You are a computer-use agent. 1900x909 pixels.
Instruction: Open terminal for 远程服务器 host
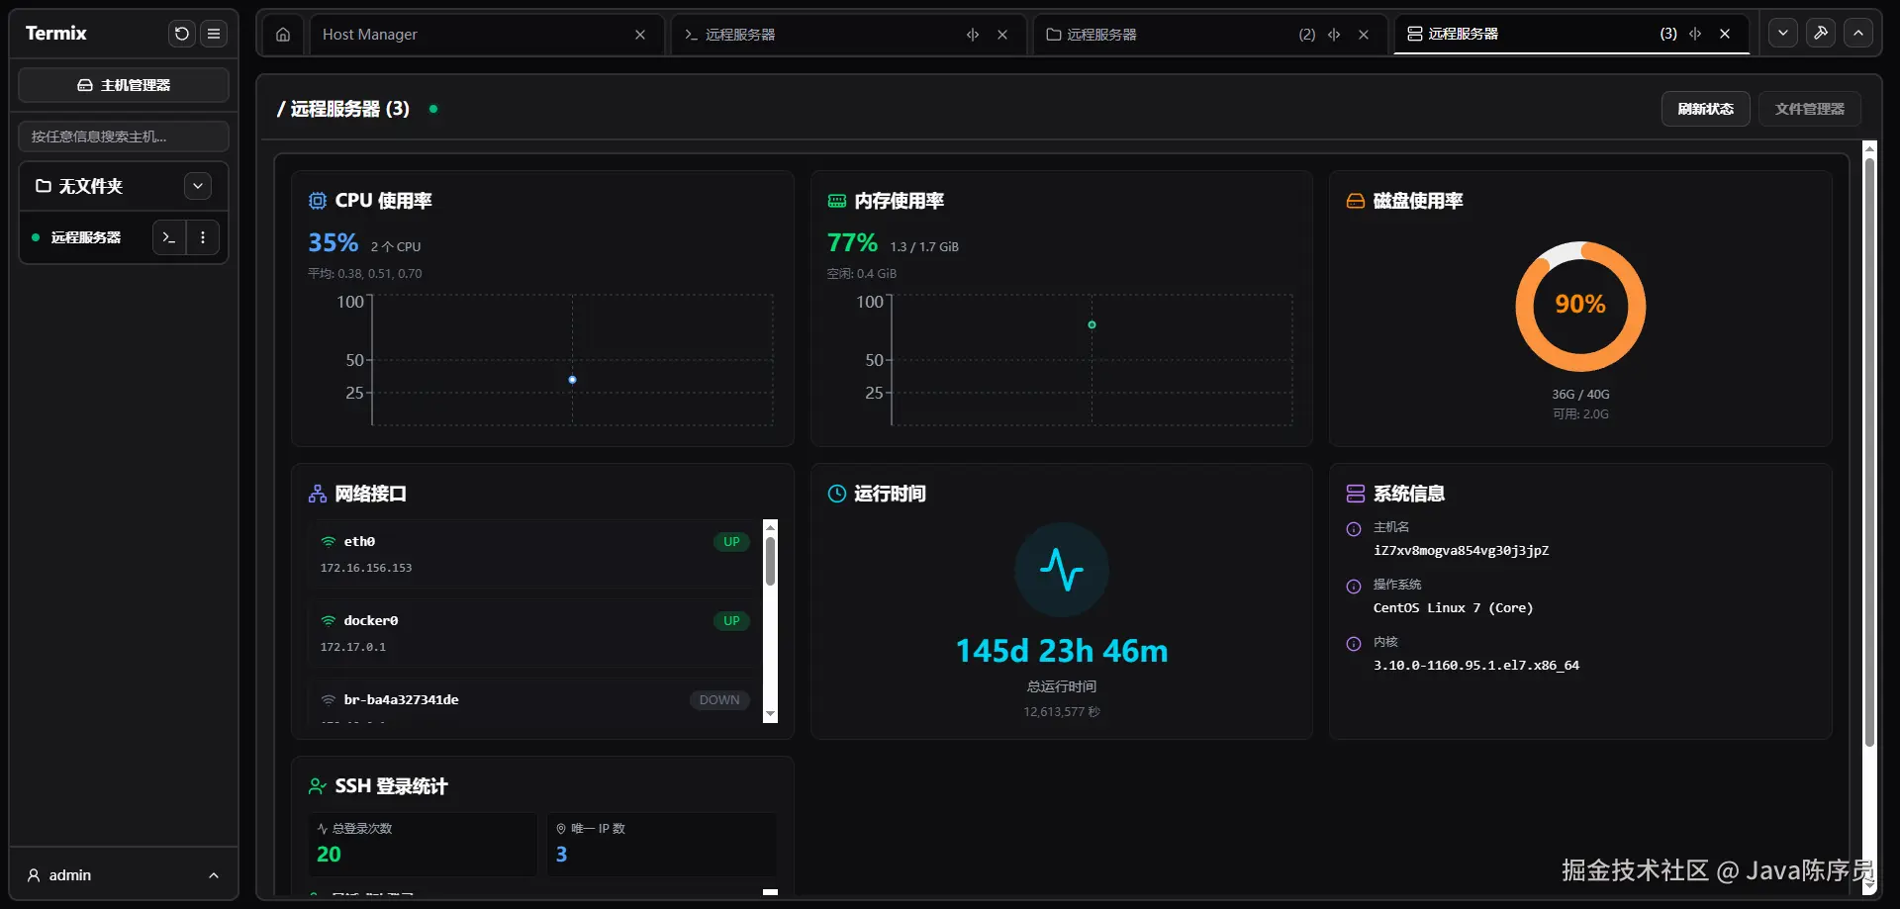point(169,237)
